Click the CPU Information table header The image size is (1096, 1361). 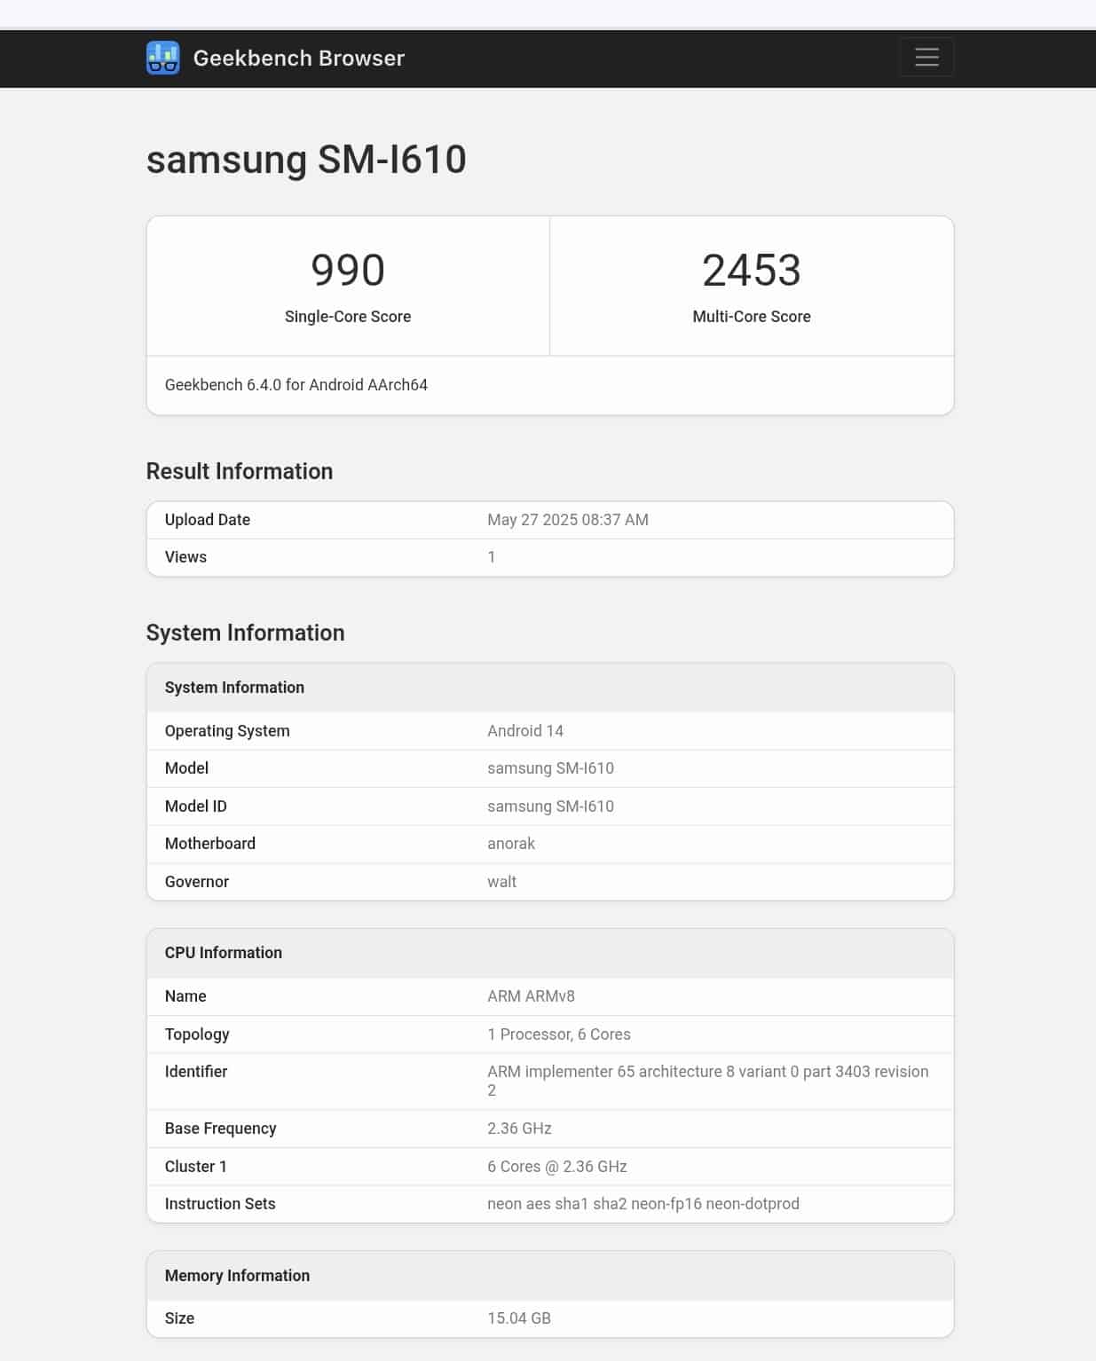[550, 953]
